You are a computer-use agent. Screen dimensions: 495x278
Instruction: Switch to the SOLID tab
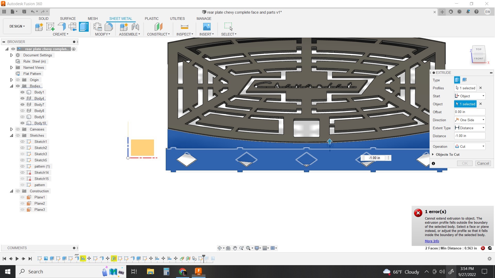(x=44, y=19)
